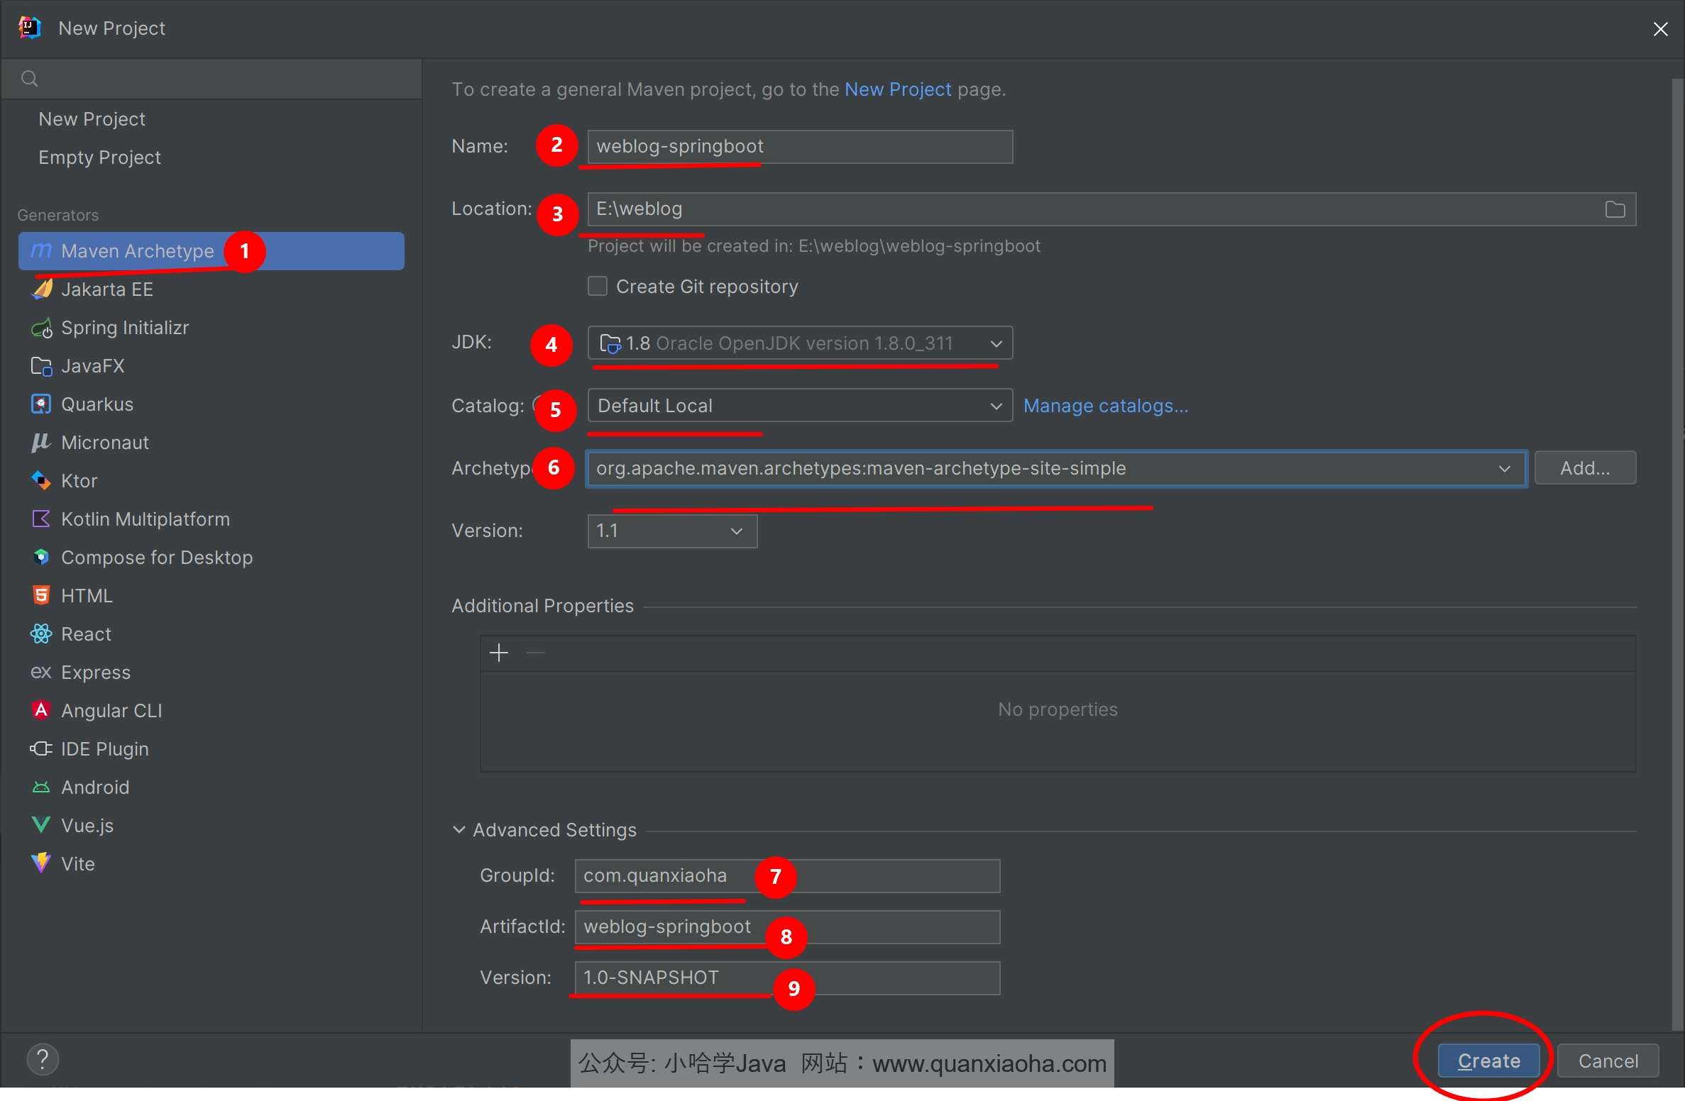Viewport: 1685px width, 1101px height.
Task: Click the Vite lightning icon
Action: click(42, 863)
